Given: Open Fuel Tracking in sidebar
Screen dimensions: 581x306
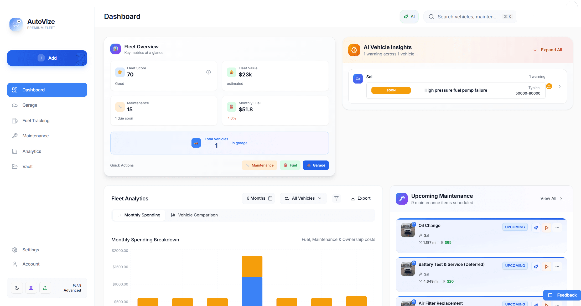Looking at the screenshot, I should 47,121.
